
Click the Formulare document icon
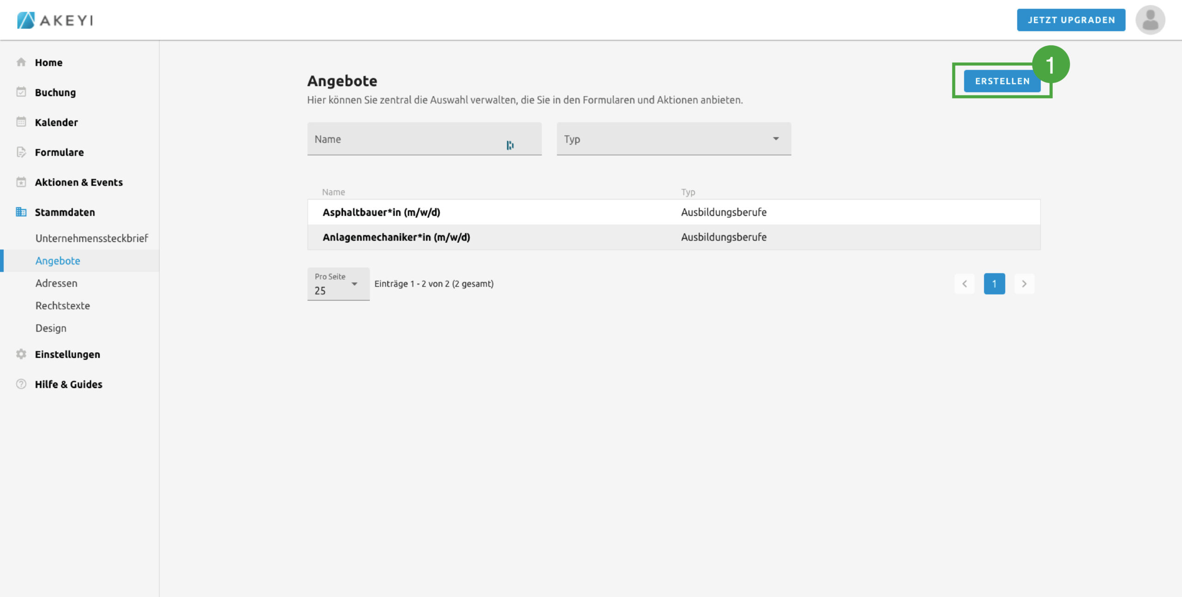(x=21, y=152)
